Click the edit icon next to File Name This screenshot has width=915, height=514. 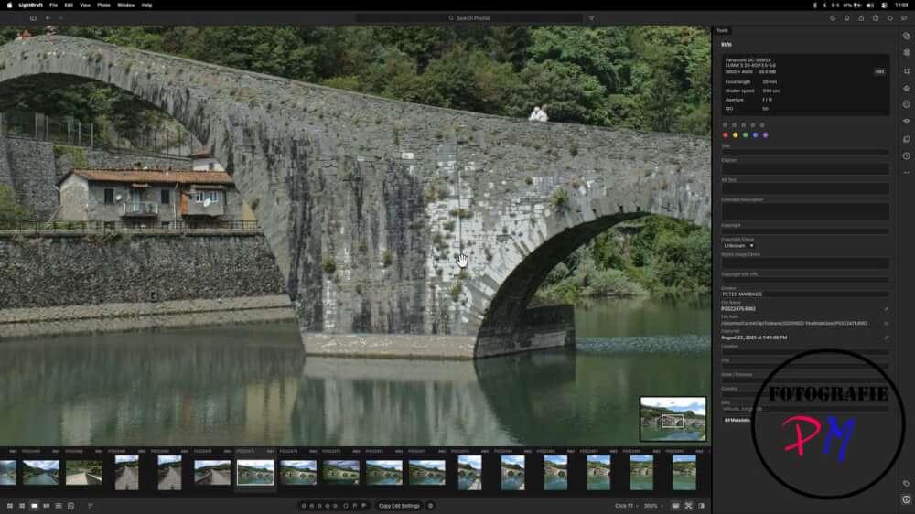coord(886,308)
